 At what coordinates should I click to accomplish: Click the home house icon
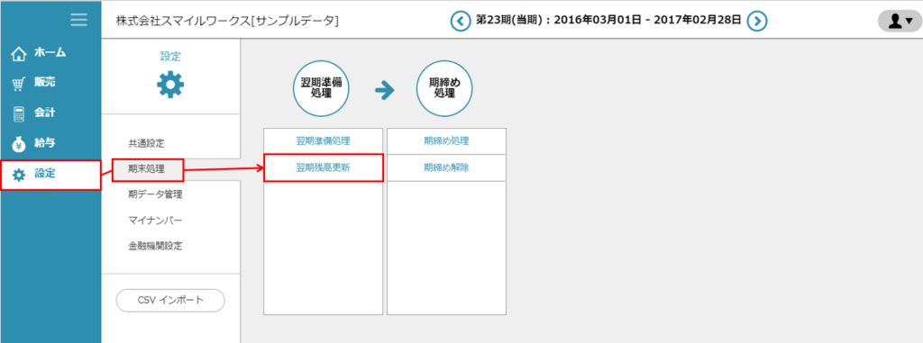[x=20, y=54]
